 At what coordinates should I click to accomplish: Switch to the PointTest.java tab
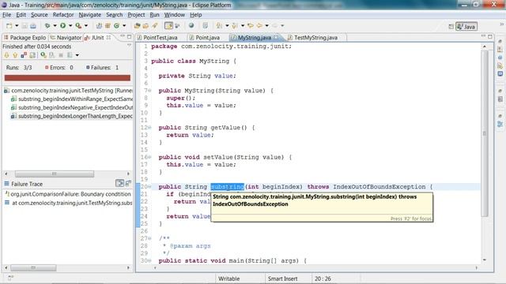160,38
